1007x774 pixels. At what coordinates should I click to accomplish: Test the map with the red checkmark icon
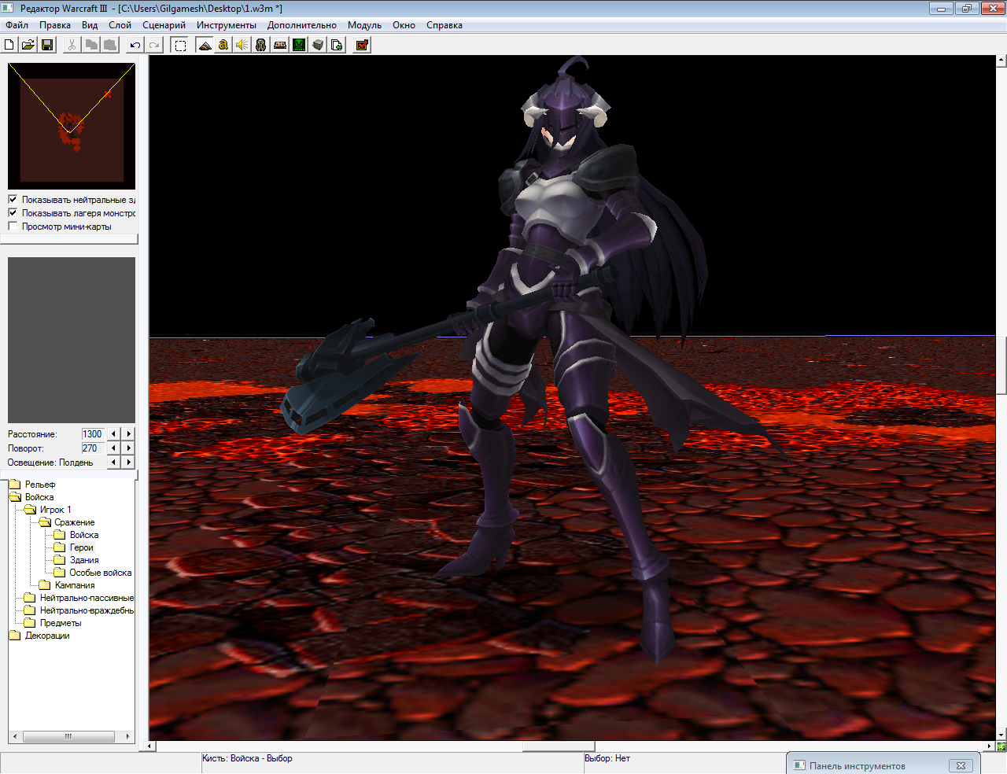(x=362, y=45)
